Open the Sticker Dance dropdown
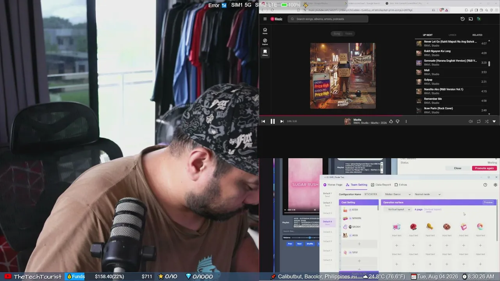The image size is (500, 281). 397,194
